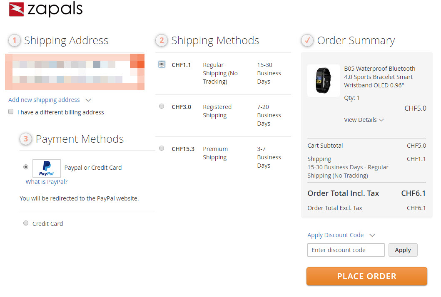Select CHF3.0 Registered Shipping option
The height and width of the screenshot is (297, 441).
pos(162,106)
